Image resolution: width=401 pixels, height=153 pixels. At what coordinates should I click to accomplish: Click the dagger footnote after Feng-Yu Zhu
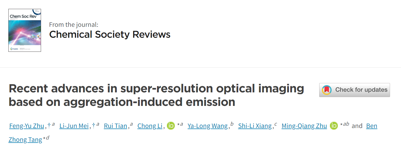click(x=49, y=126)
